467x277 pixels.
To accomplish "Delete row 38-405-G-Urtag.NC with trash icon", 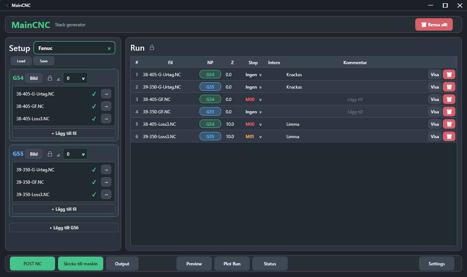I will (449, 75).
